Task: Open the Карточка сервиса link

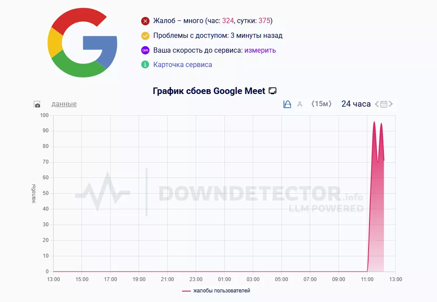Action: pos(183,64)
